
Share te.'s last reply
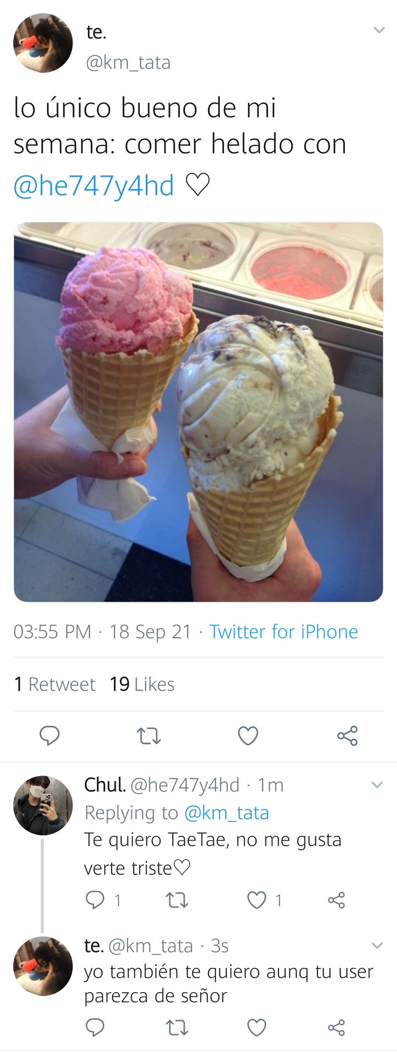[x=336, y=1027]
